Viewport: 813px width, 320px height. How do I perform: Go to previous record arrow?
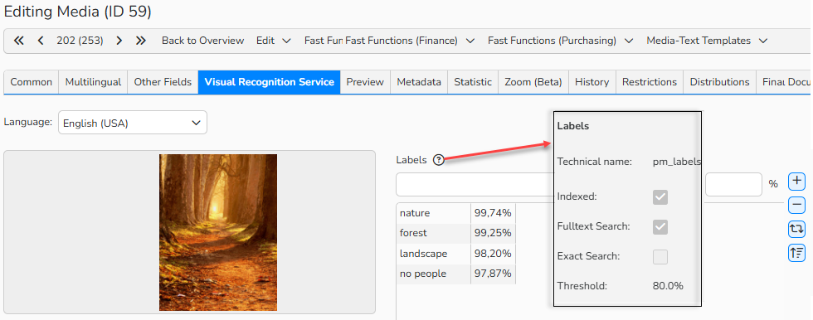click(41, 41)
